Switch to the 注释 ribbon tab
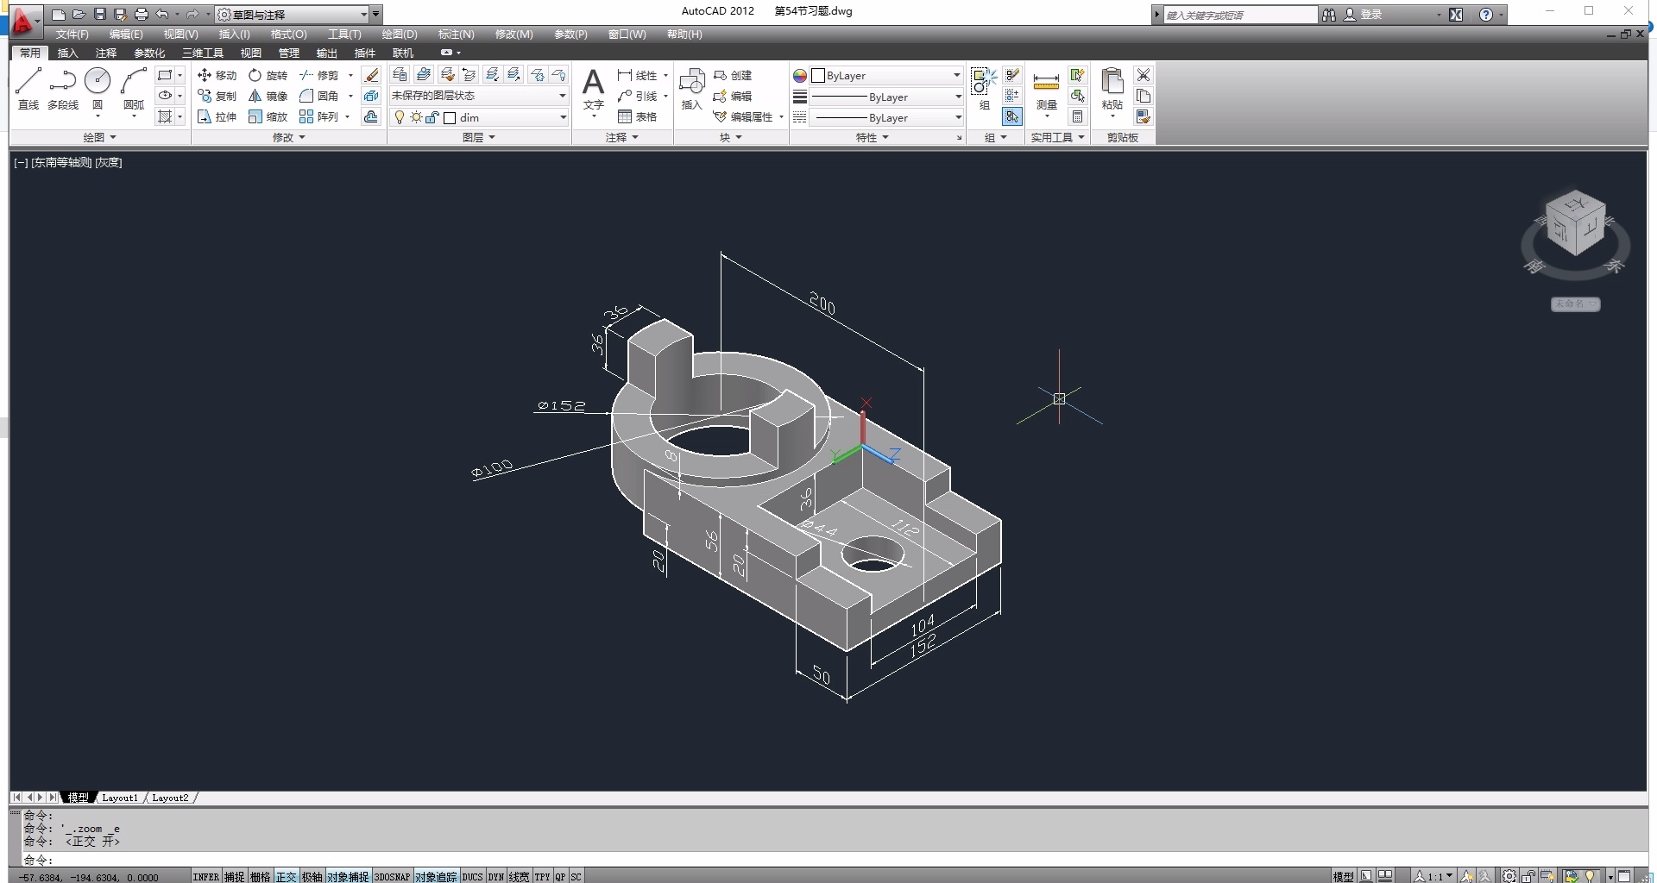Viewport: 1657px width, 883px height. [x=105, y=53]
